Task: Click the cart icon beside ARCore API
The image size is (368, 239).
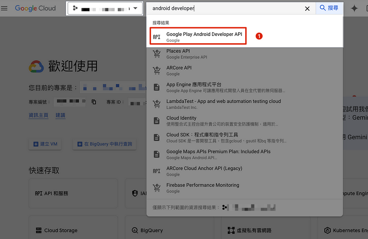Action: (156, 70)
